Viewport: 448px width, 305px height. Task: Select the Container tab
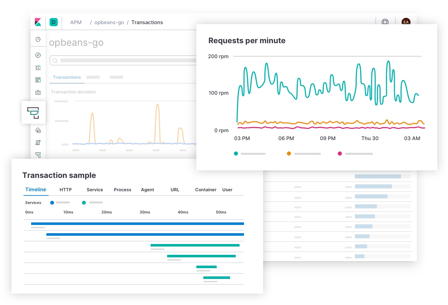206,190
